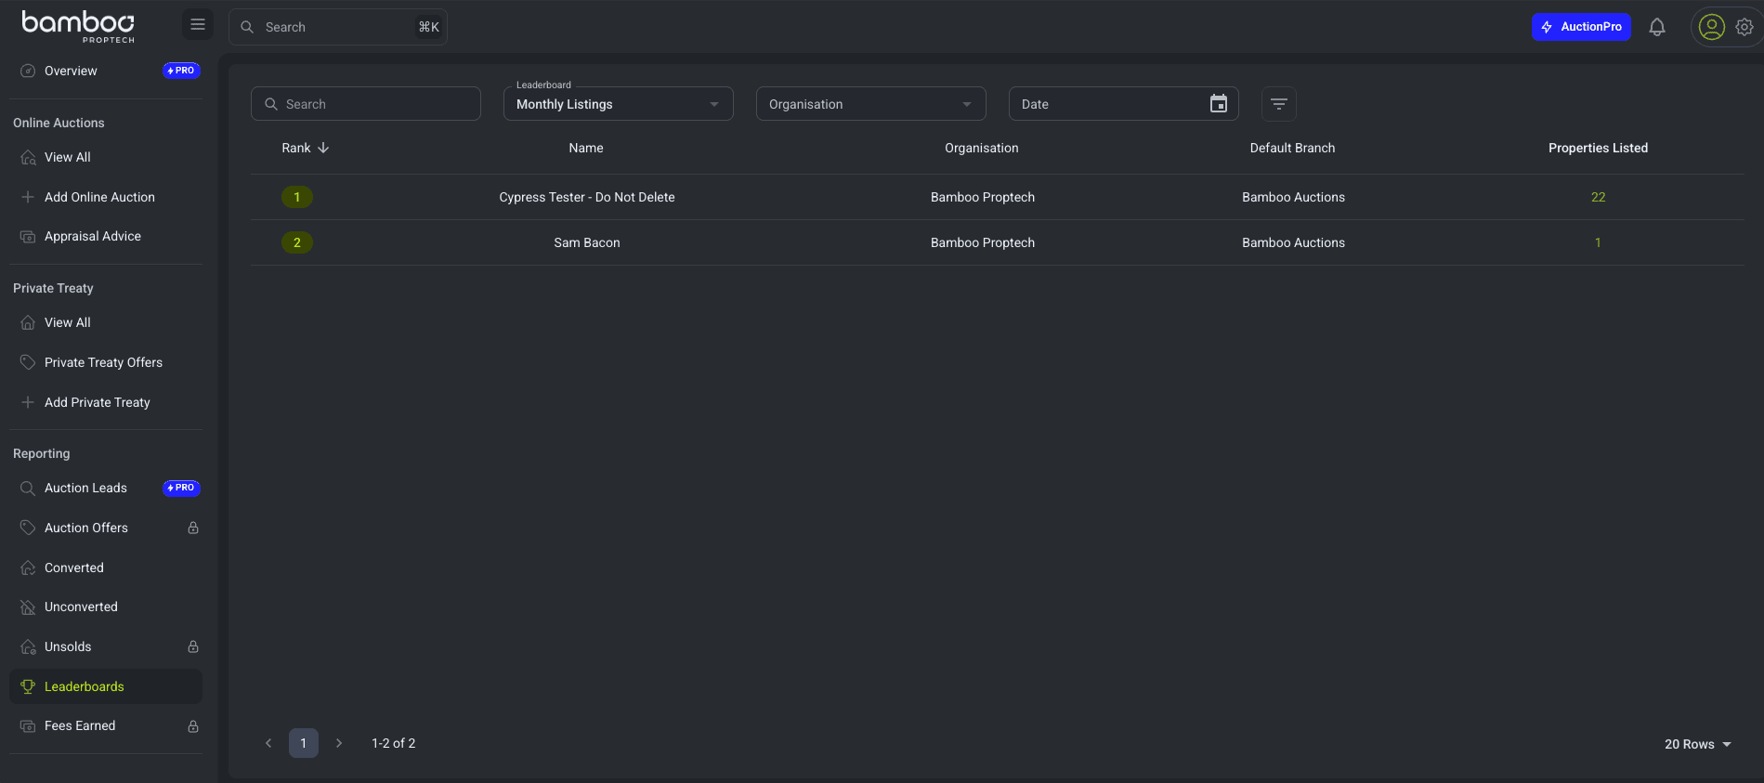The image size is (1764, 783).
Task: Open Add Private Treaty link
Action: coord(97,402)
